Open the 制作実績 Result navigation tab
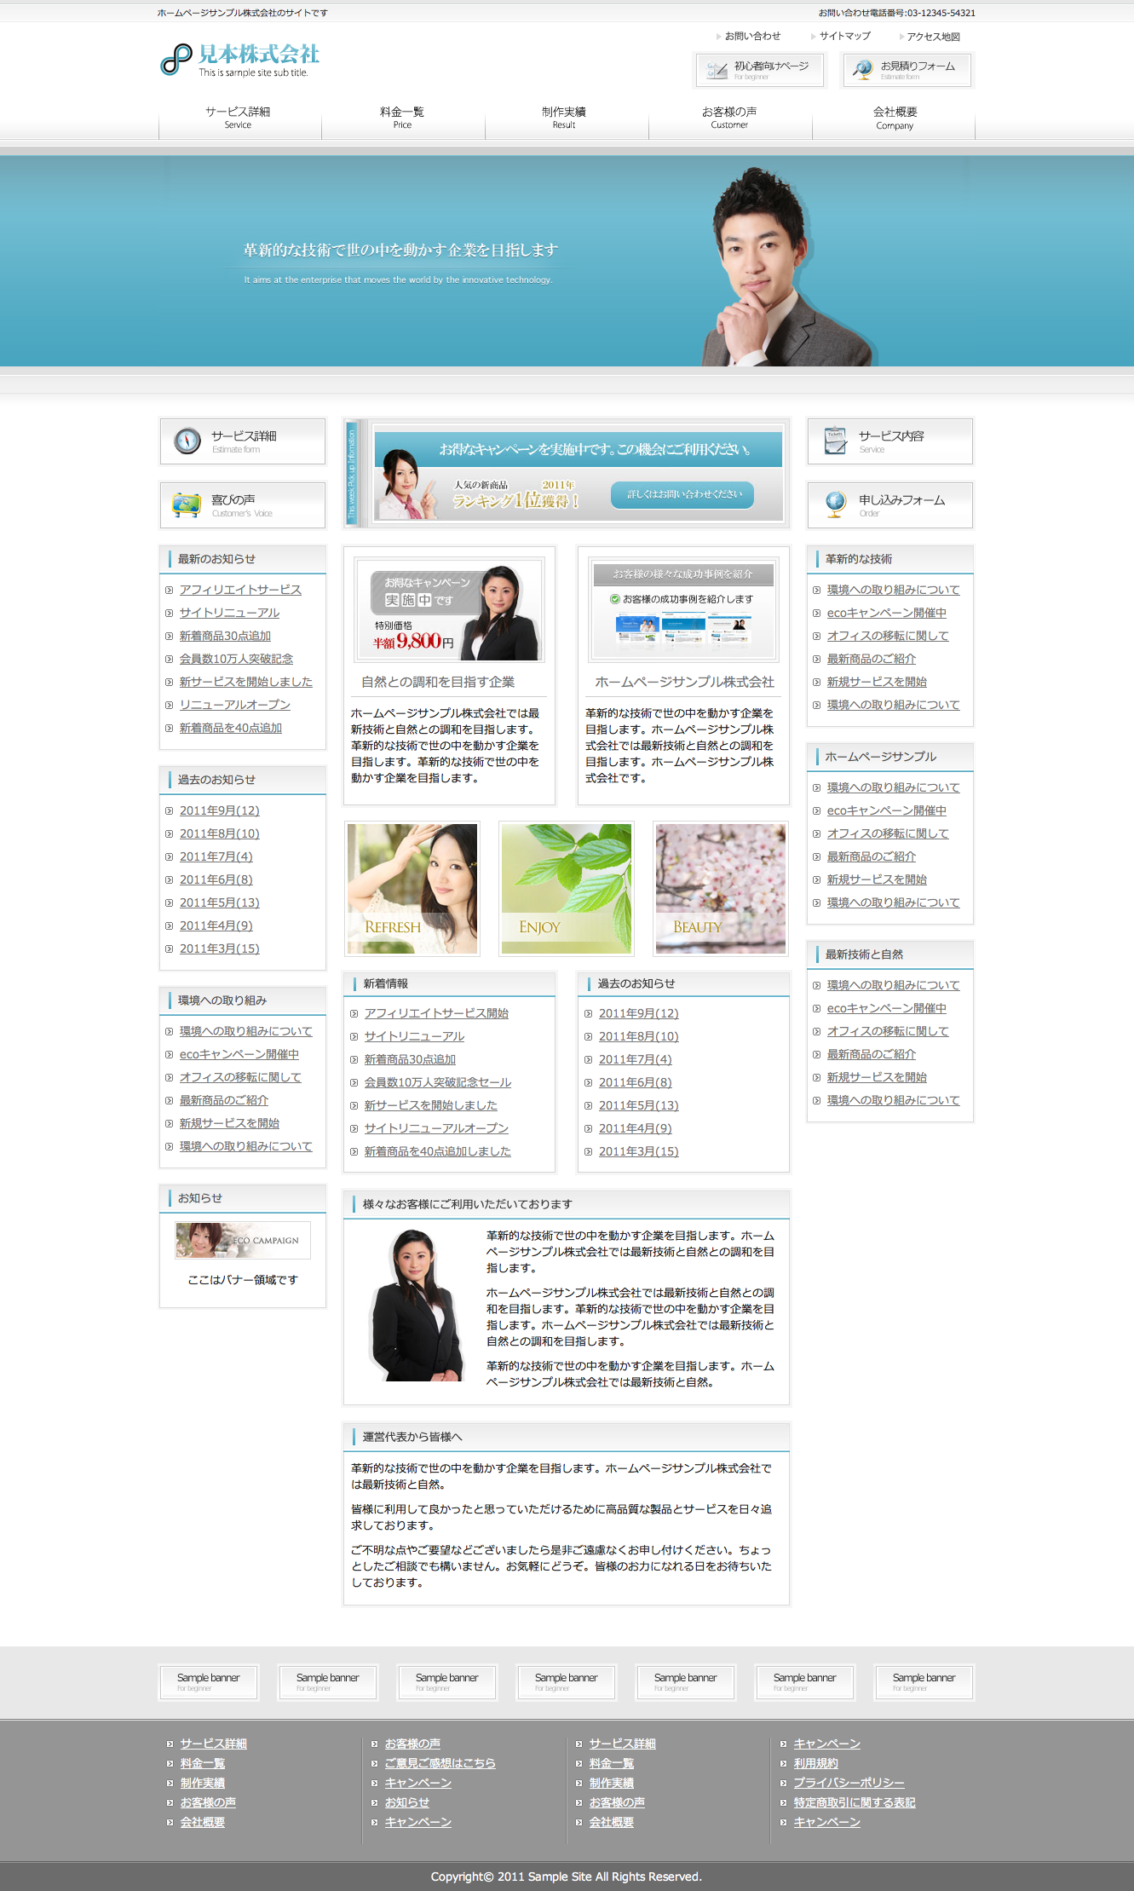This screenshot has width=1134, height=1891. point(564,118)
